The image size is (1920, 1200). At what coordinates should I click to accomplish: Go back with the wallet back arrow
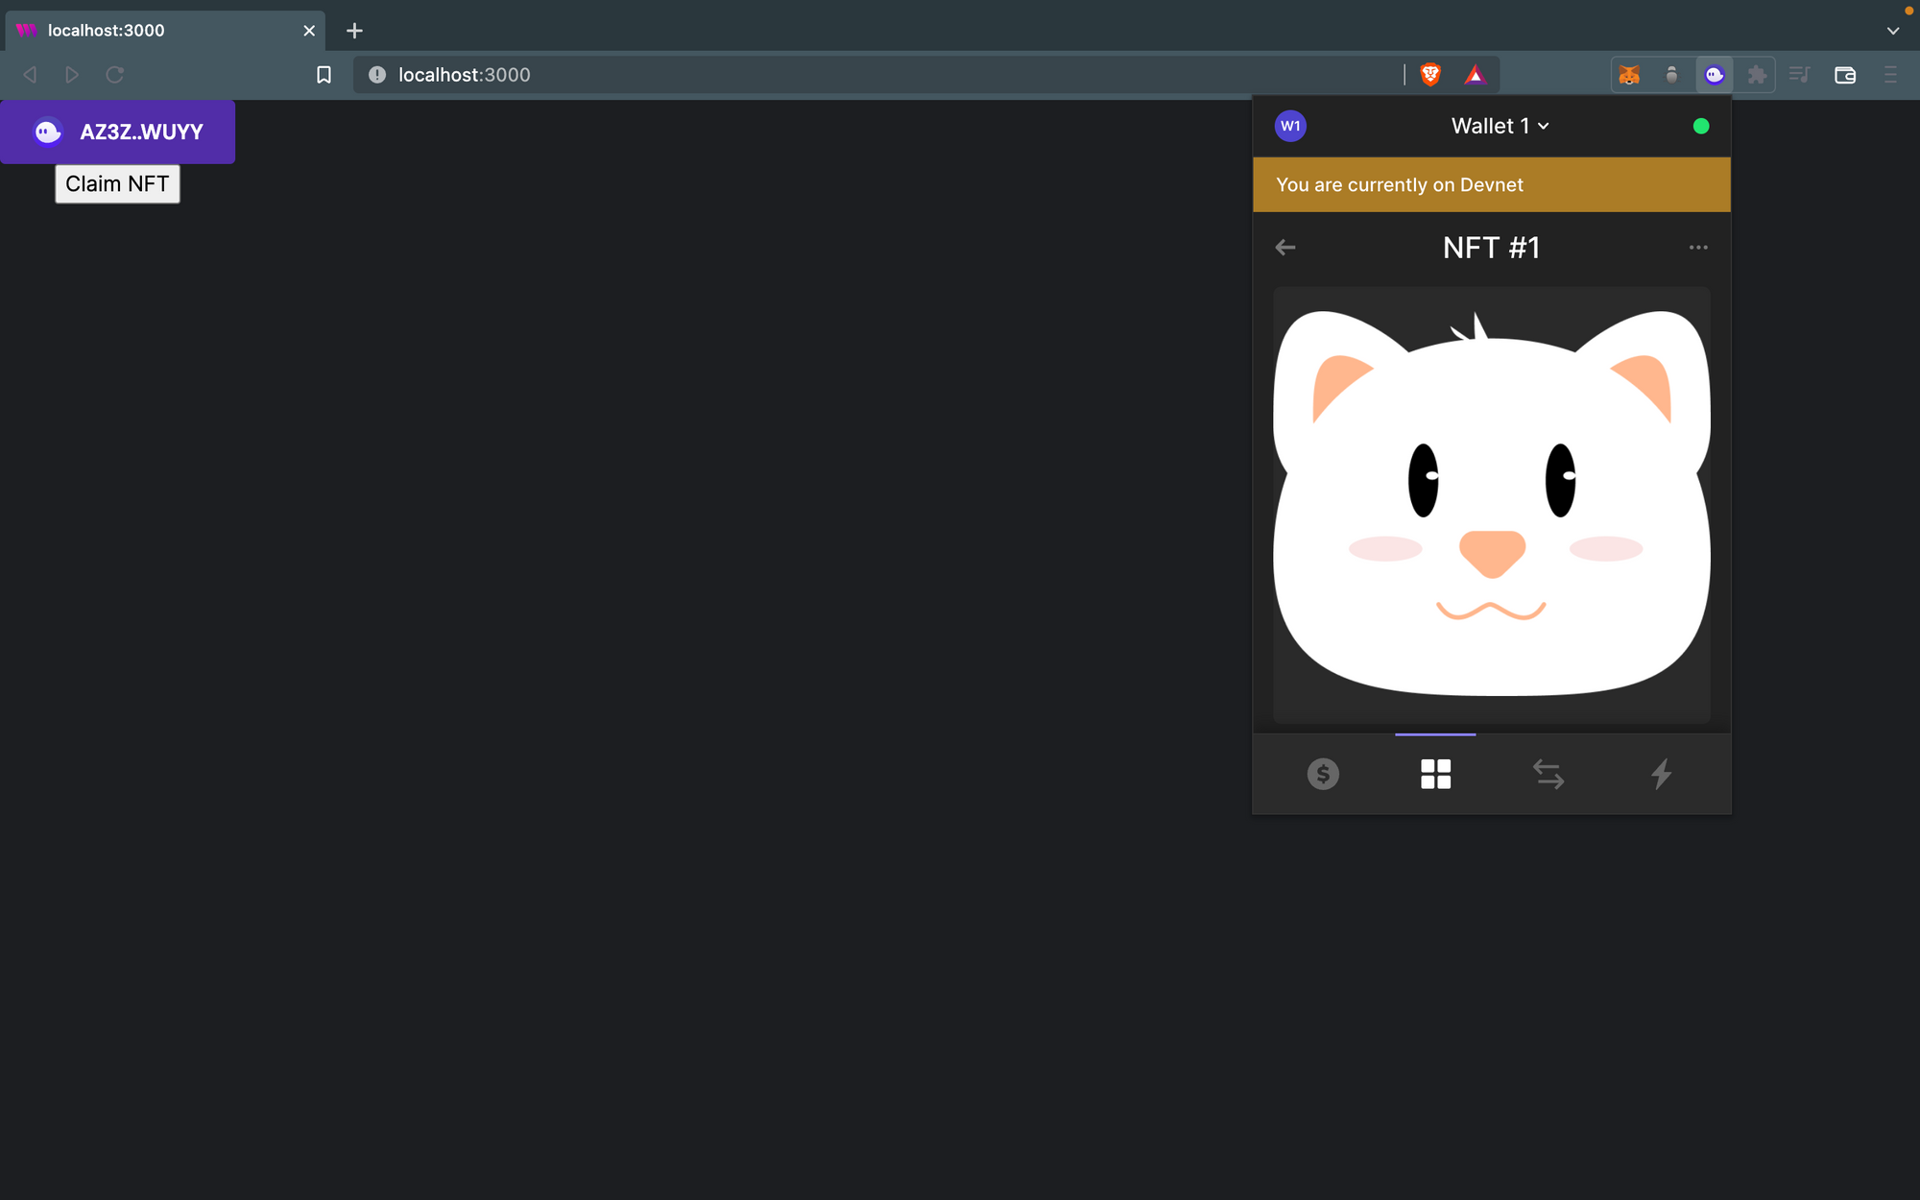[1285, 248]
